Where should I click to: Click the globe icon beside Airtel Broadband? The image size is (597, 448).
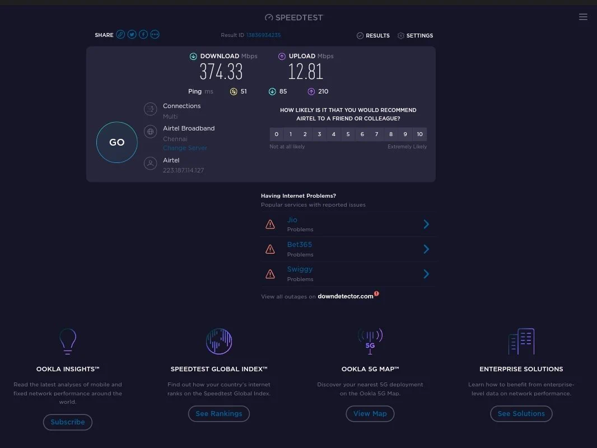pyautogui.click(x=151, y=132)
